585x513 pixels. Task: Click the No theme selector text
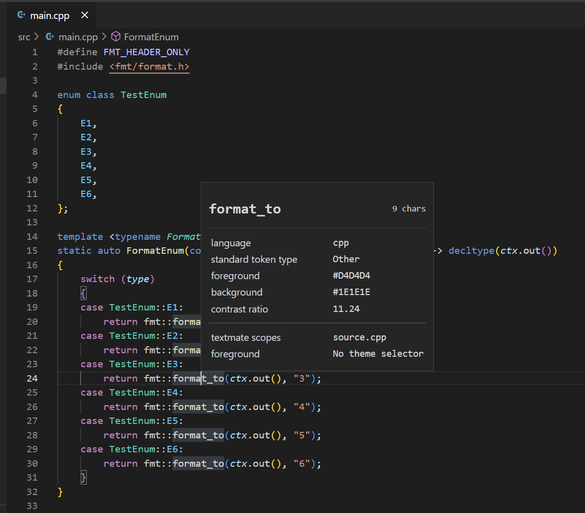[x=378, y=354]
